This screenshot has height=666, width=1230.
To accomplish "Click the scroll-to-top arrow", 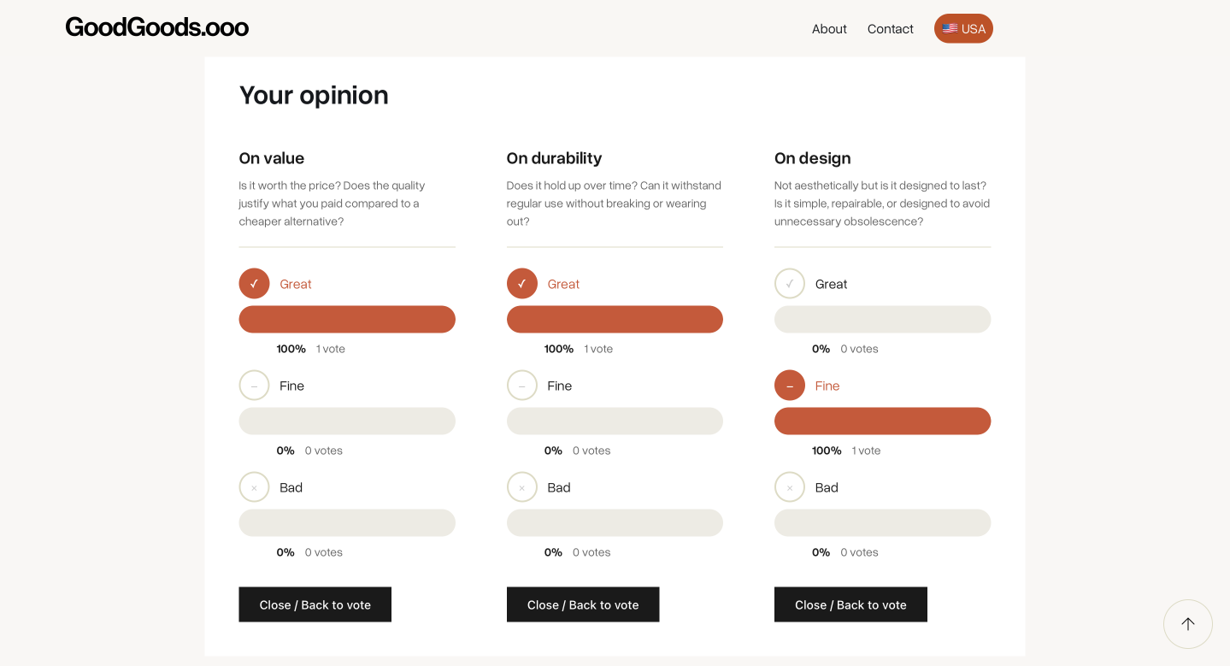I will point(1187,623).
